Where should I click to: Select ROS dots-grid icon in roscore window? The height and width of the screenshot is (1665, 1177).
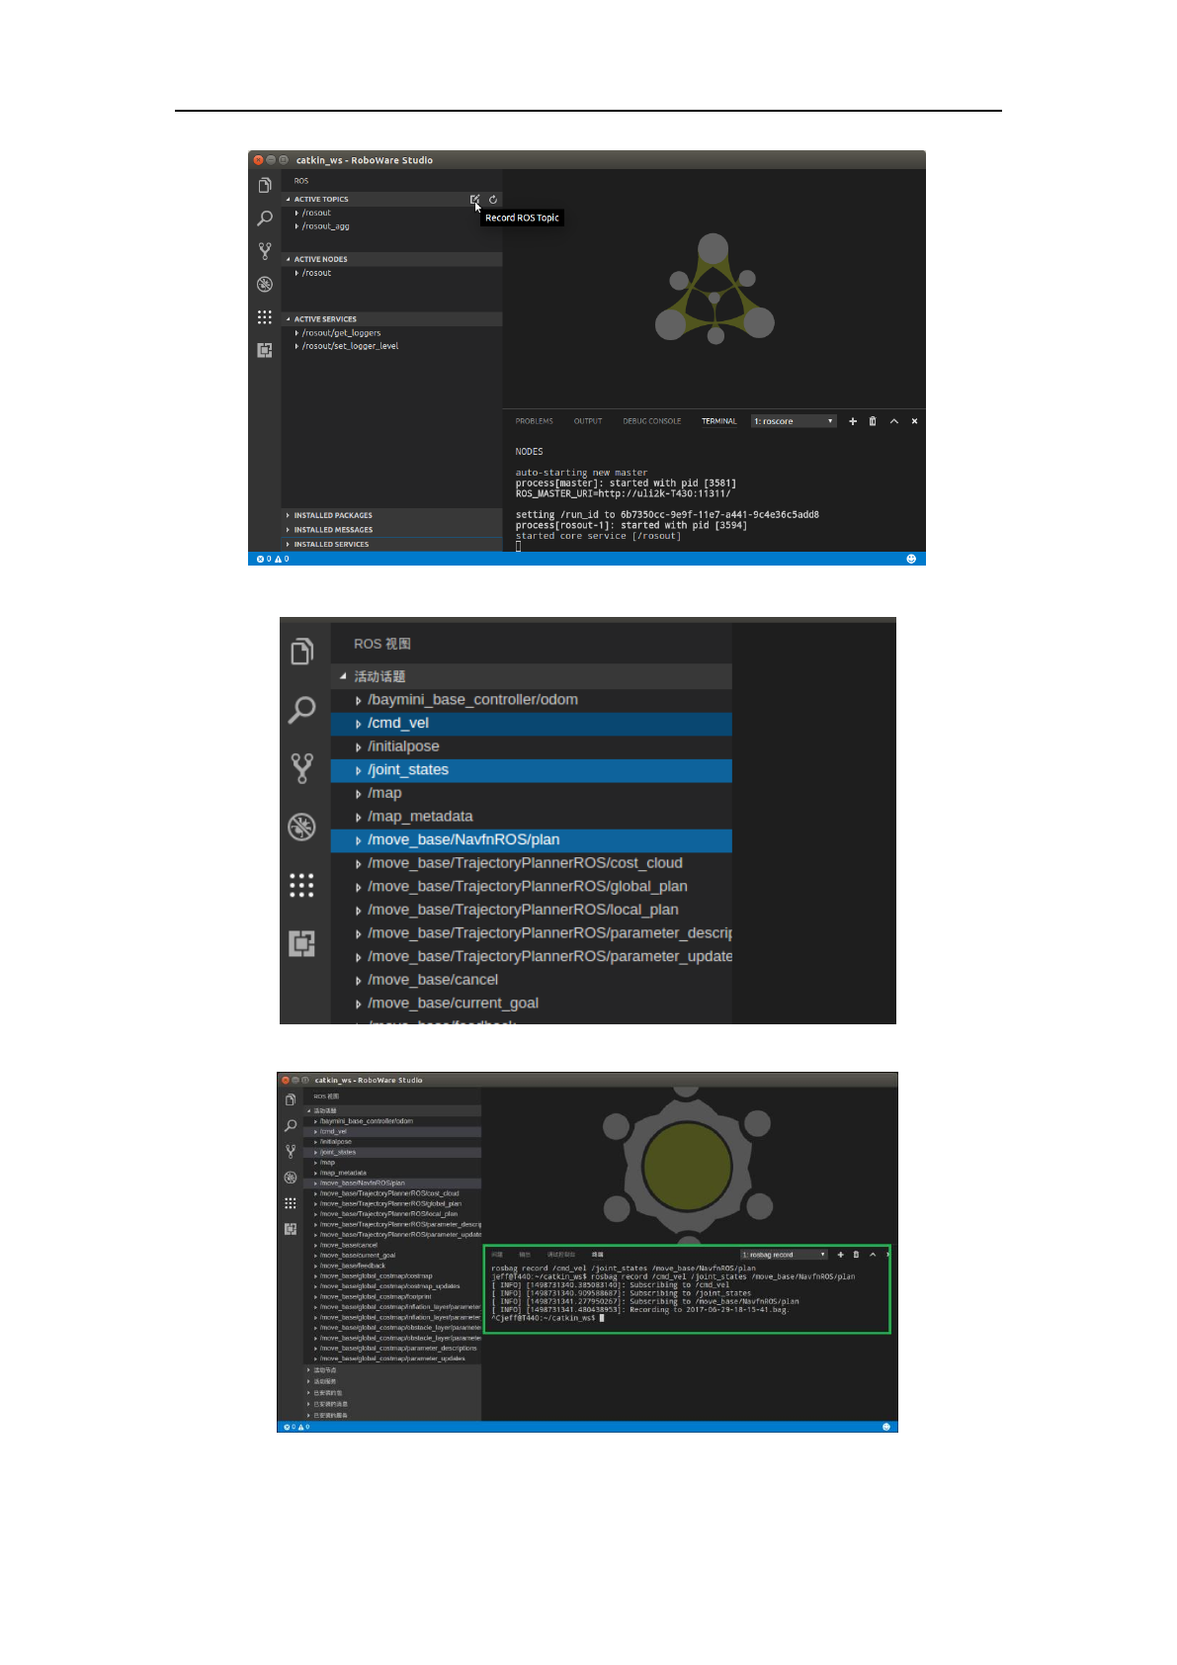(265, 317)
